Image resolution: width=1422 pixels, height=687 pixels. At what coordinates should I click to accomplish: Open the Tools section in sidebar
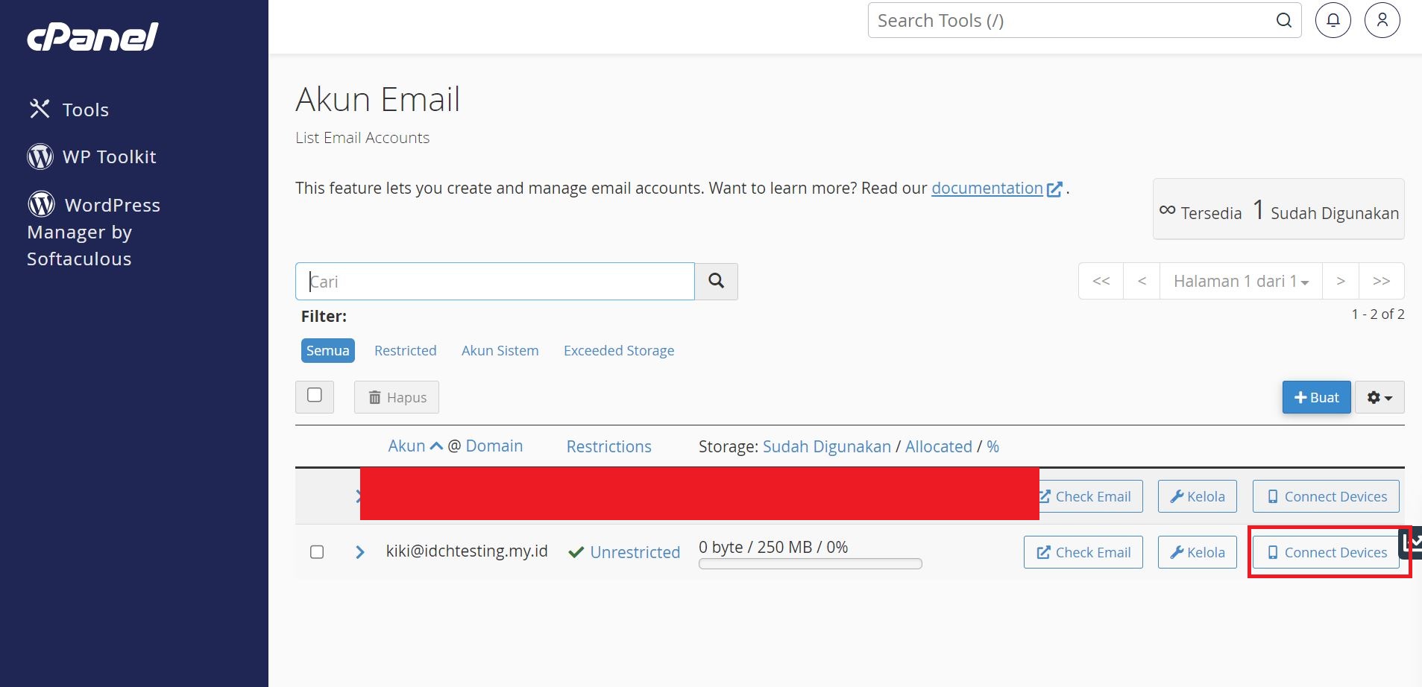tap(84, 109)
